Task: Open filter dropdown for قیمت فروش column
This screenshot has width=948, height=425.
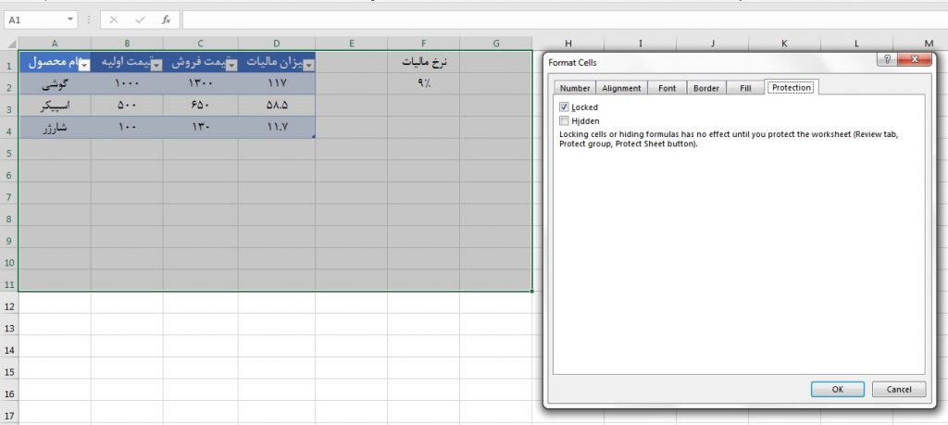Action: point(231,66)
